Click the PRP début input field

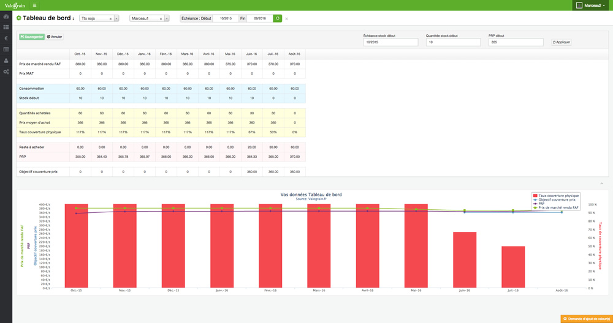click(516, 42)
